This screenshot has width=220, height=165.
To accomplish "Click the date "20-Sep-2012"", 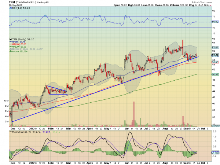I will click(15, 5).
